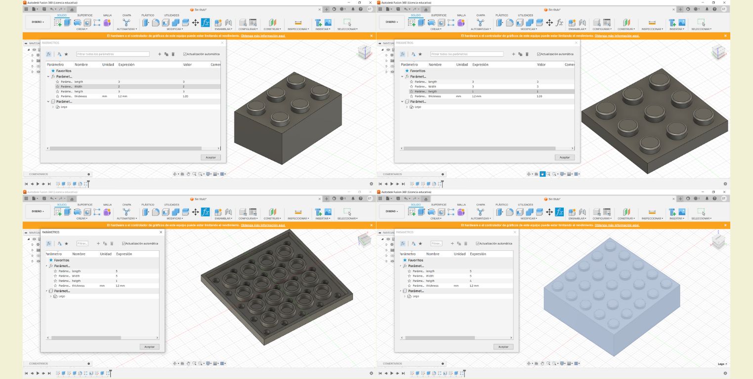753x379 pixels.
Task: Click Extrude tool in top-left window toolbar
Action: tap(68, 23)
